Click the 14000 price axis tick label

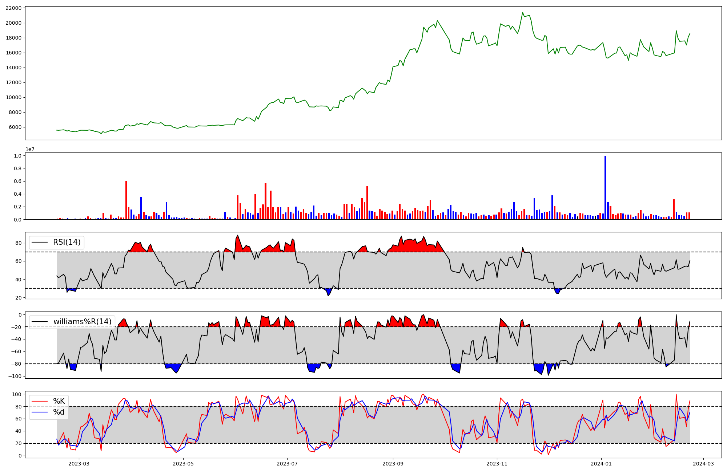pyautogui.click(x=13, y=68)
